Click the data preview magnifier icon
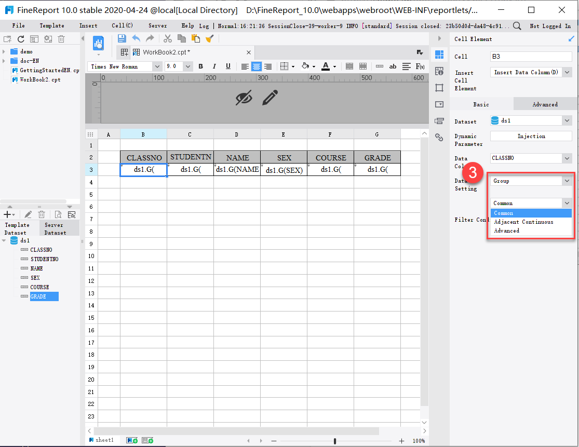Image resolution: width=579 pixels, height=447 pixels. point(58,214)
